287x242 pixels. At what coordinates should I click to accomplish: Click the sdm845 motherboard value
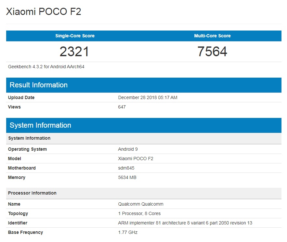[126, 168]
